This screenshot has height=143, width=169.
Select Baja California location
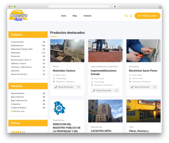pyautogui.click(x=17, y=97)
